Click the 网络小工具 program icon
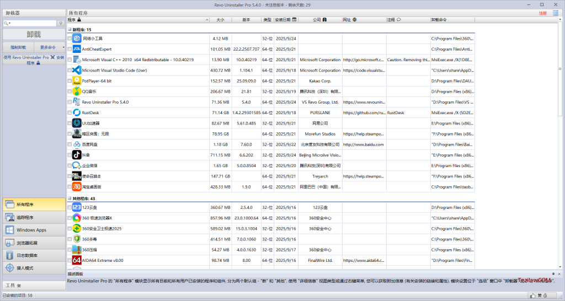The image size is (565, 301). [x=77, y=39]
